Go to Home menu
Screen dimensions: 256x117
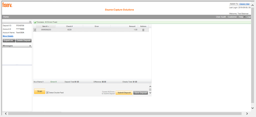click(x=6, y=17)
